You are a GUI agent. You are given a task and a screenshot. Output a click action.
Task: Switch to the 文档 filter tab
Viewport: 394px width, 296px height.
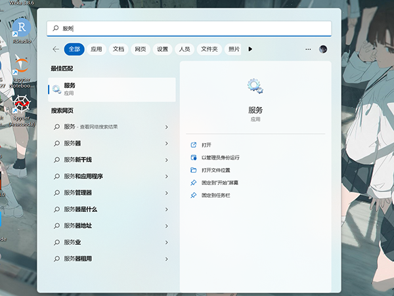(x=118, y=49)
